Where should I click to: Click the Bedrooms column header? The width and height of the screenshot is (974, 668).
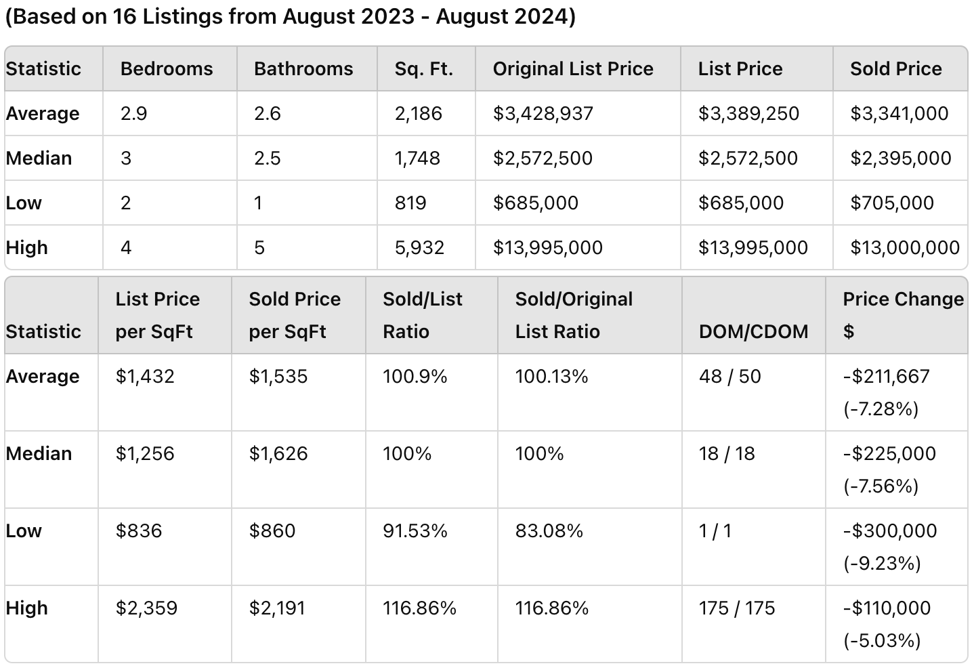(167, 68)
